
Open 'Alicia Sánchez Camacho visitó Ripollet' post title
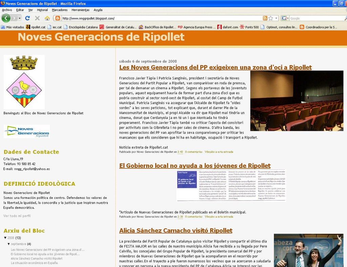176,230
